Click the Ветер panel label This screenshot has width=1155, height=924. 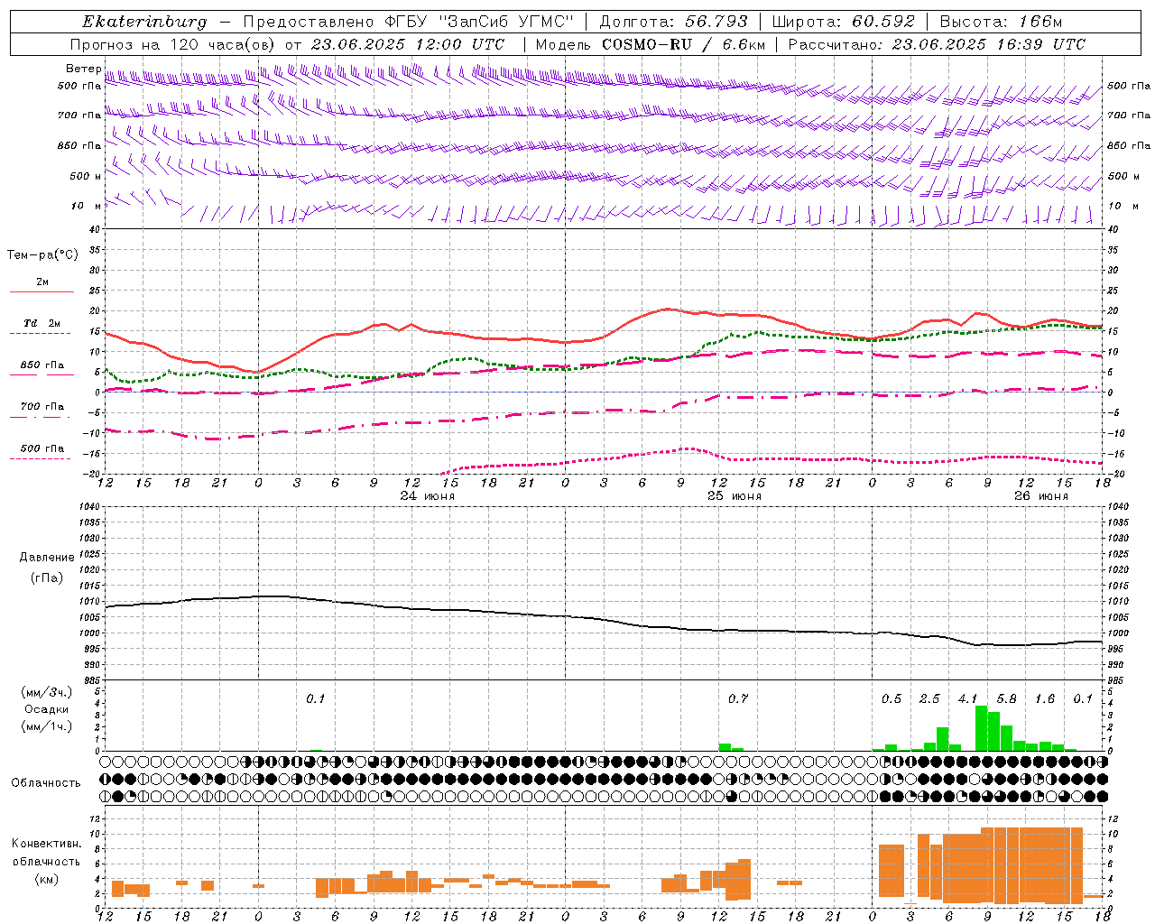[83, 69]
